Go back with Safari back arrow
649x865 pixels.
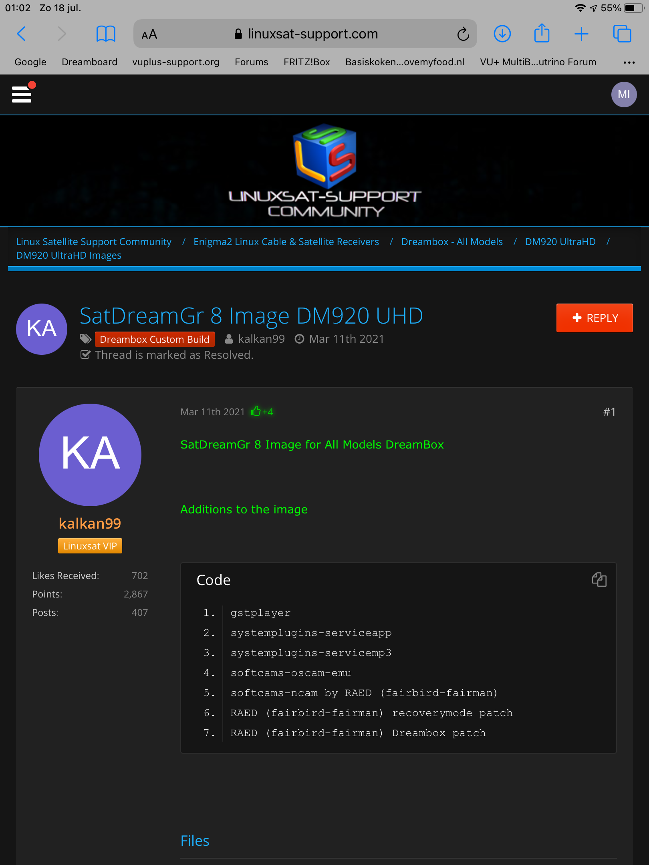pyautogui.click(x=22, y=34)
